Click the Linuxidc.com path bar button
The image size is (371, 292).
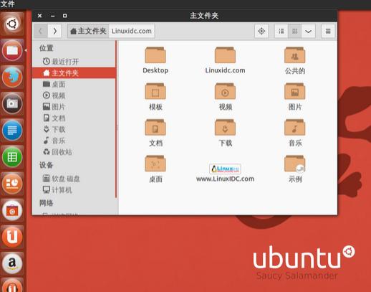coord(132,31)
